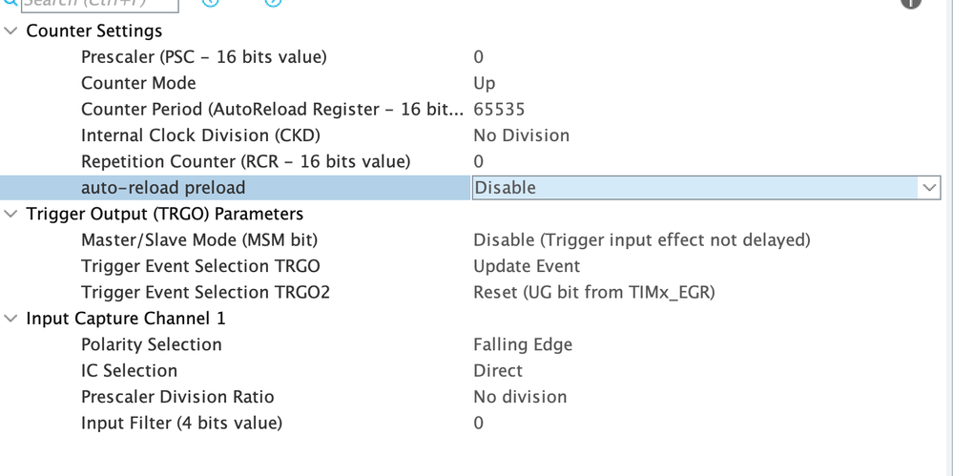This screenshot has width=953, height=476.
Task: Click Internal Clock Division 'No Division' value
Action: pyautogui.click(x=521, y=135)
